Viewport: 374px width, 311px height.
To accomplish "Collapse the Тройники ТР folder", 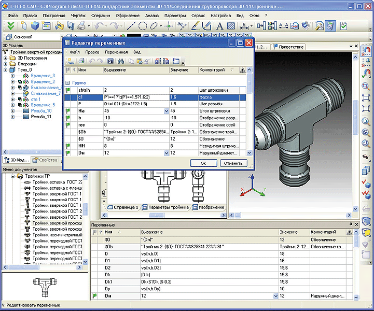I will click(12, 176).
